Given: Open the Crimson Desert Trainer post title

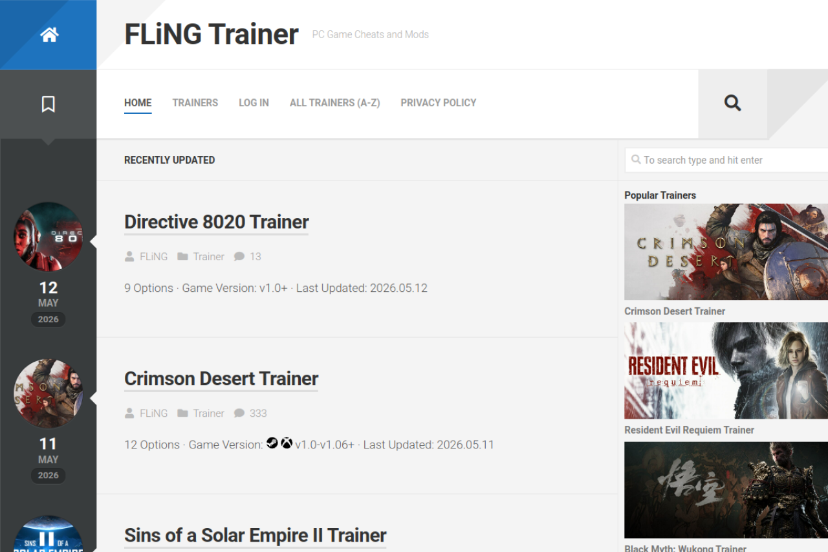Looking at the screenshot, I should (x=221, y=379).
